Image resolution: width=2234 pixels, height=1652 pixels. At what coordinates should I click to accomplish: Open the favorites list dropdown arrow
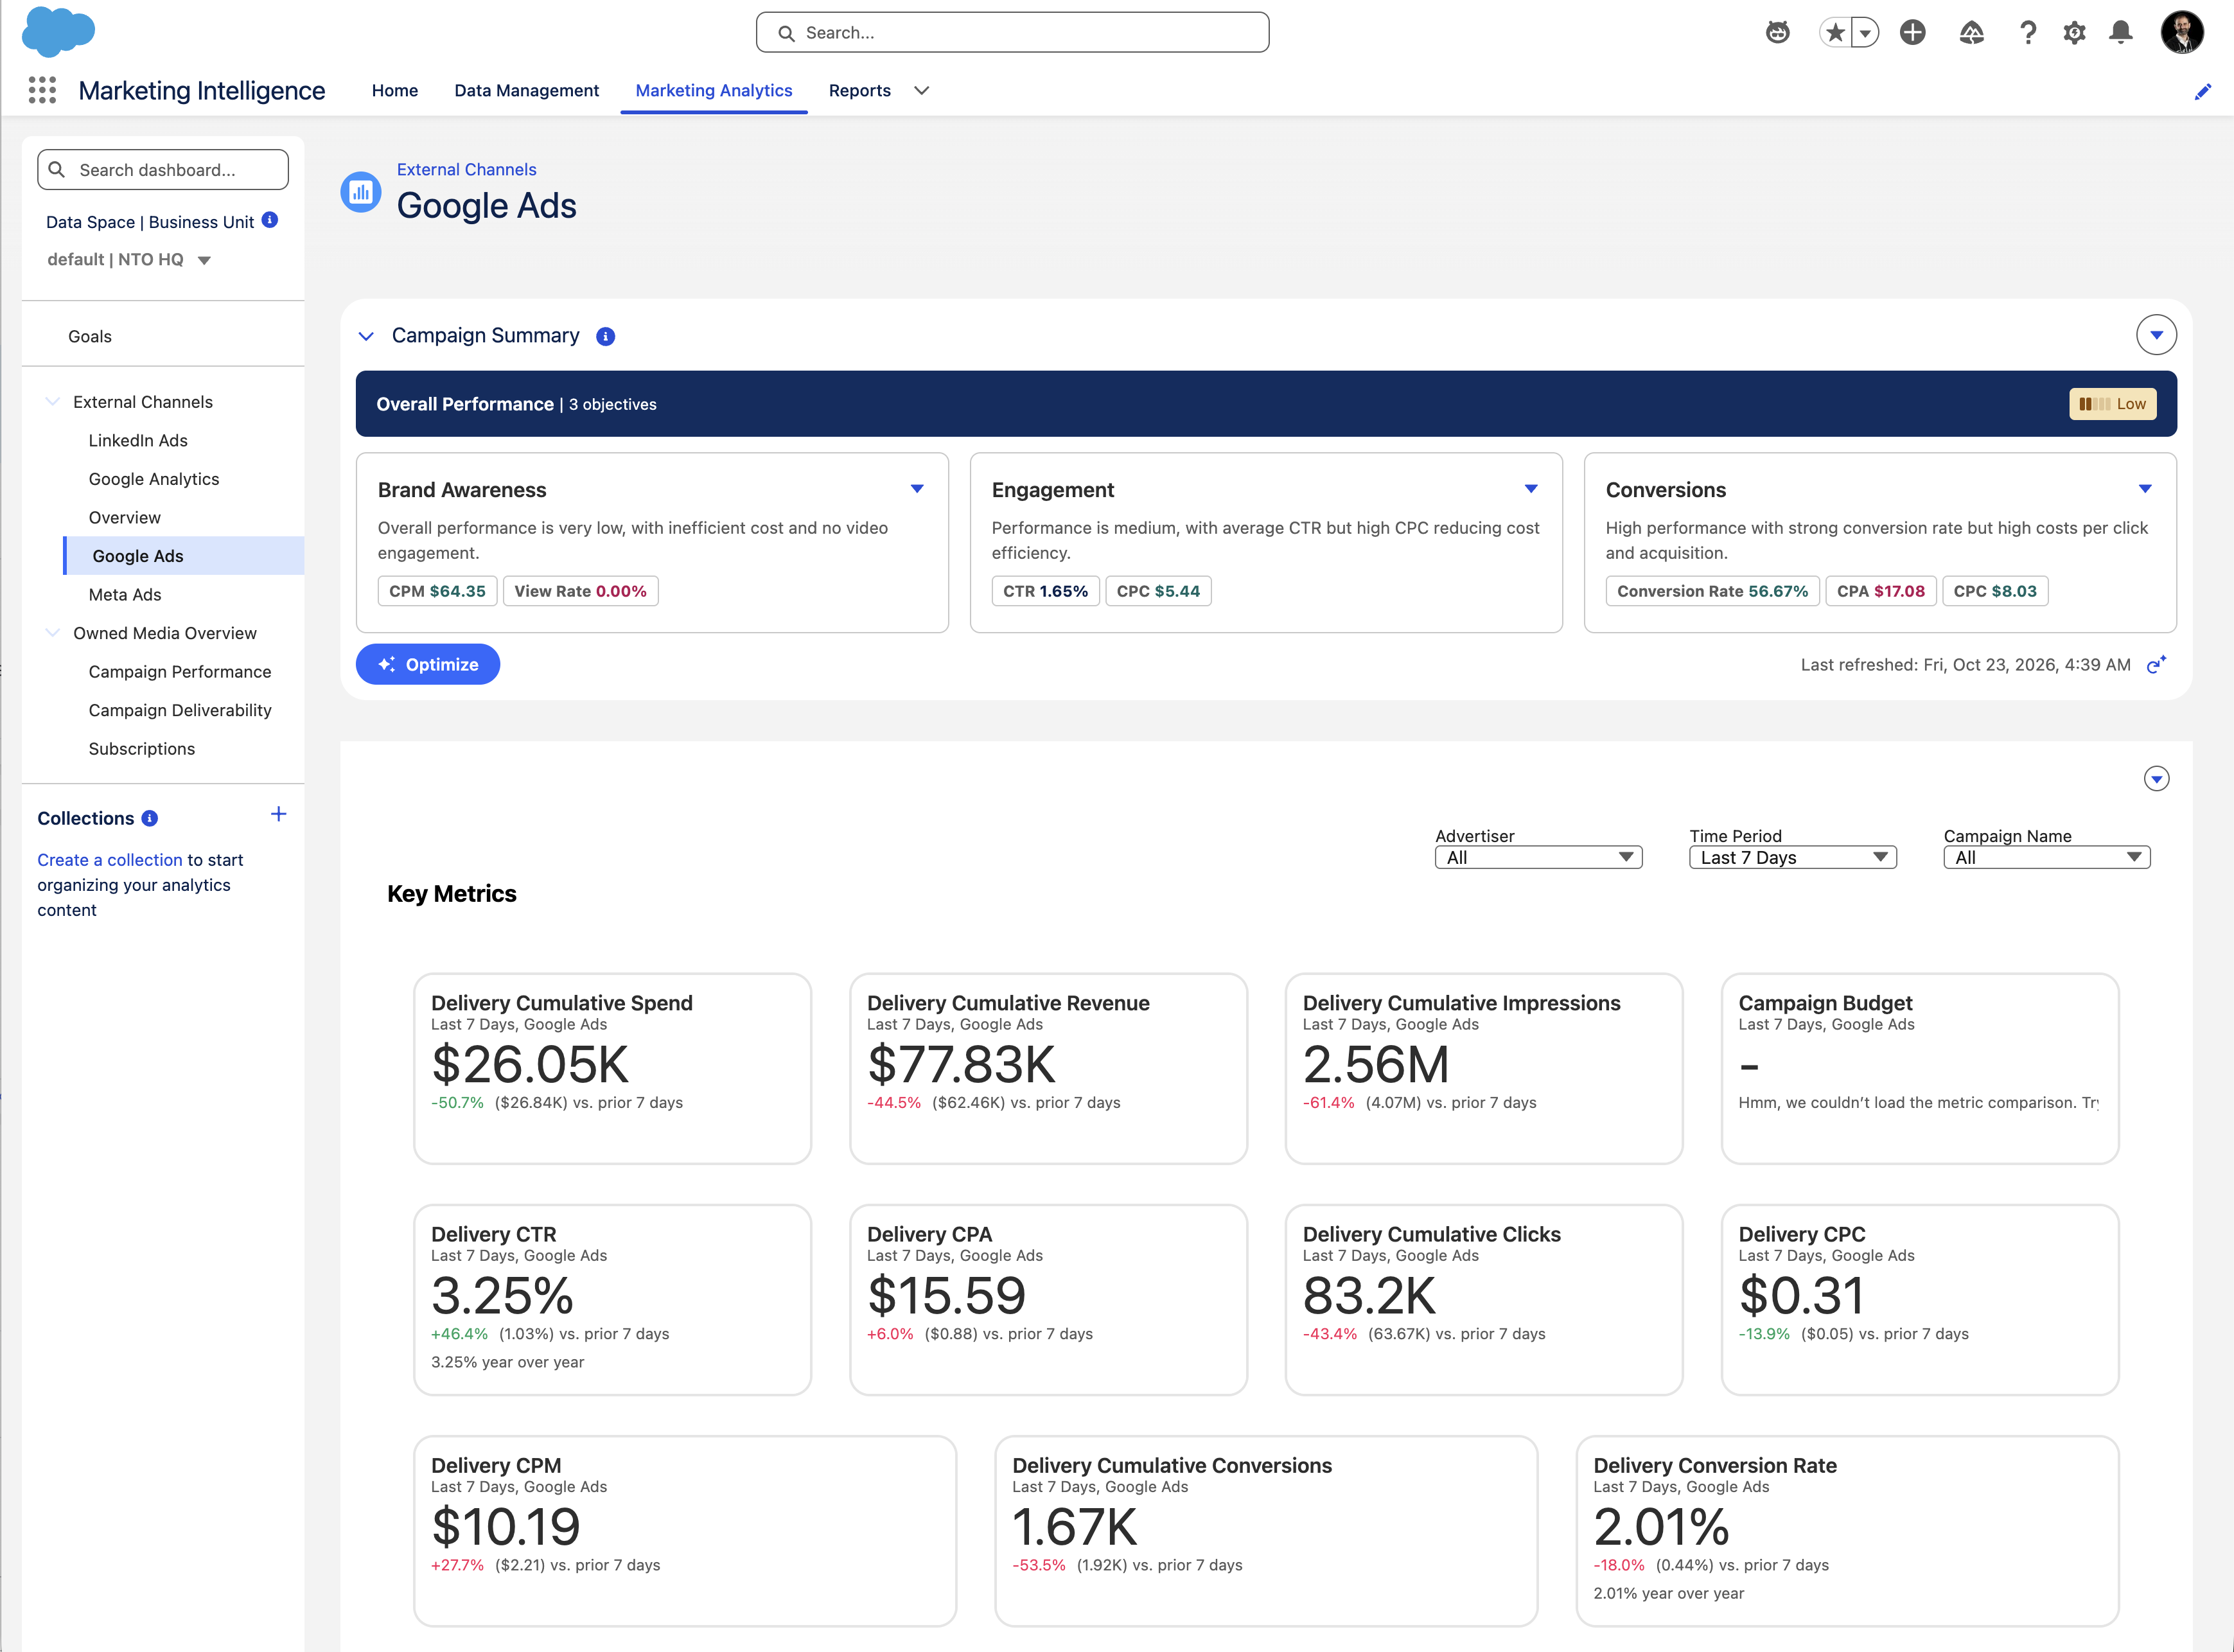pos(1865,33)
